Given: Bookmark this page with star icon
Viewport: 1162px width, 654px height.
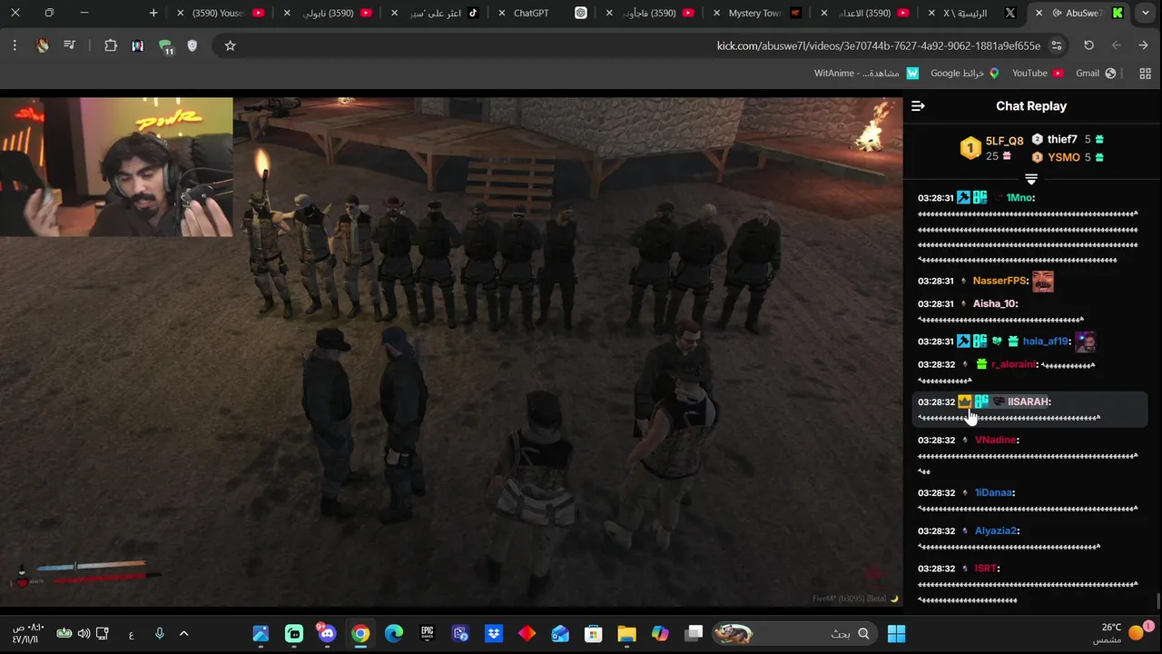Looking at the screenshot, I should click(x=230, y=45).
